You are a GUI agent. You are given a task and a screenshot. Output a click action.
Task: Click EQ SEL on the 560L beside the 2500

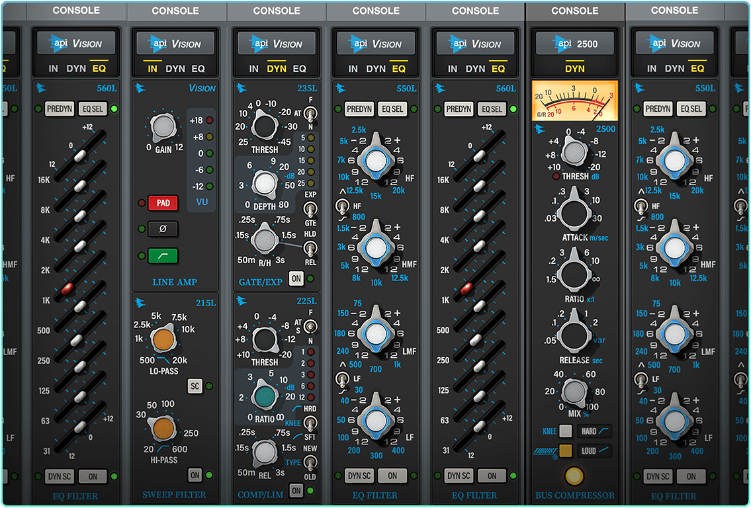point(492,108)
